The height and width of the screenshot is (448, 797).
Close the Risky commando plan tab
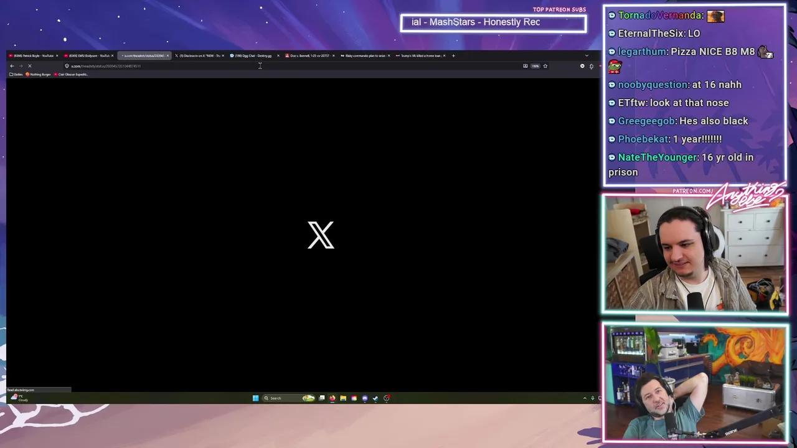389,55
